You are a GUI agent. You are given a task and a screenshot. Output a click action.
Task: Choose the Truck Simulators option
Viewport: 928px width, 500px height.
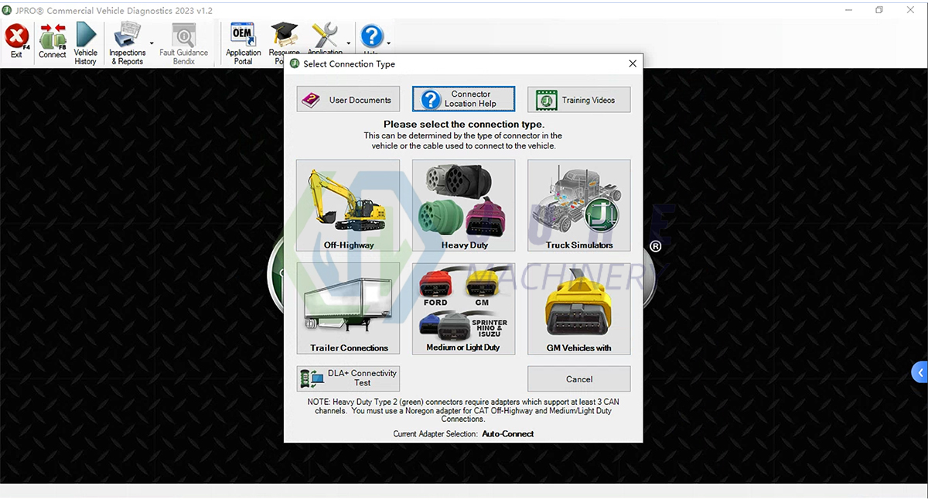point(578,205)
